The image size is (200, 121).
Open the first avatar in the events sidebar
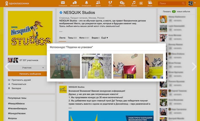[x=163, y=19]
